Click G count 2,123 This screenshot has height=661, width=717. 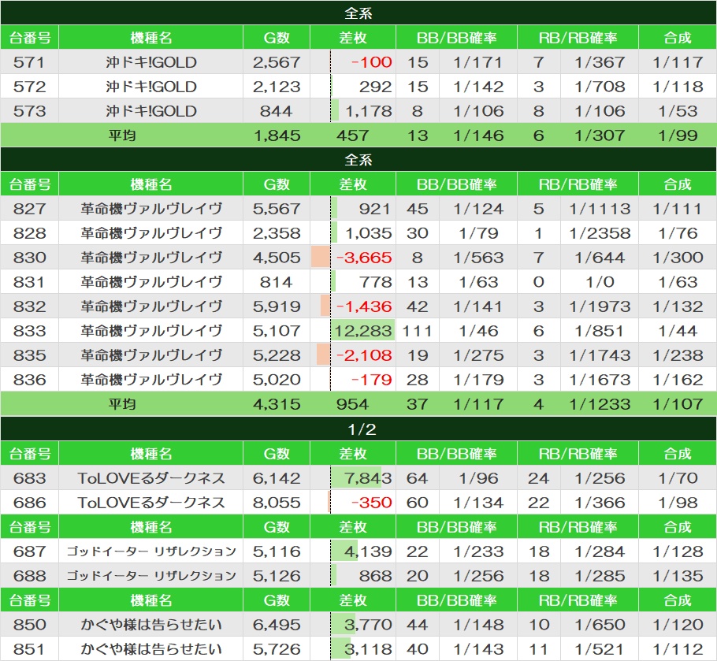pos(277,87)
